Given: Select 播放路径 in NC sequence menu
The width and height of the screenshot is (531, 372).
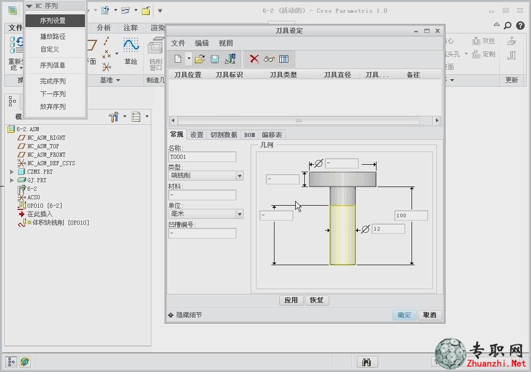Looking at the screenshot, I should coord(53,37).
